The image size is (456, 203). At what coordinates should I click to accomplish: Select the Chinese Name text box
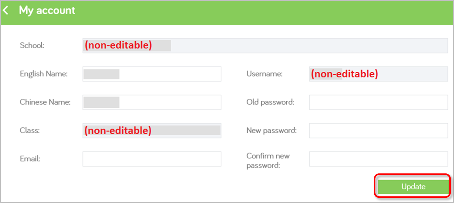coord(152,102)
